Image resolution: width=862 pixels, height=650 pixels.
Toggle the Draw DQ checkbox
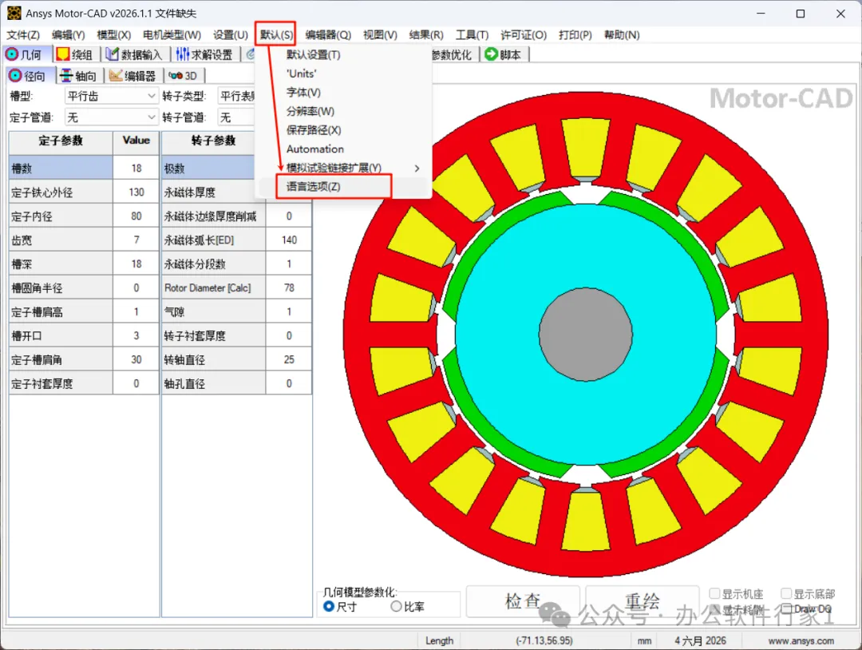pos(786,608)
